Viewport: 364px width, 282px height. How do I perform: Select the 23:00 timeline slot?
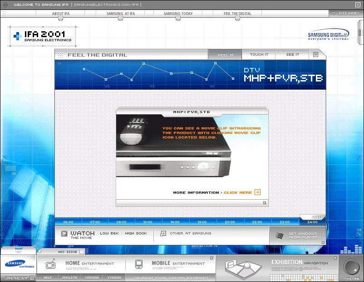[x=285, y=222]
